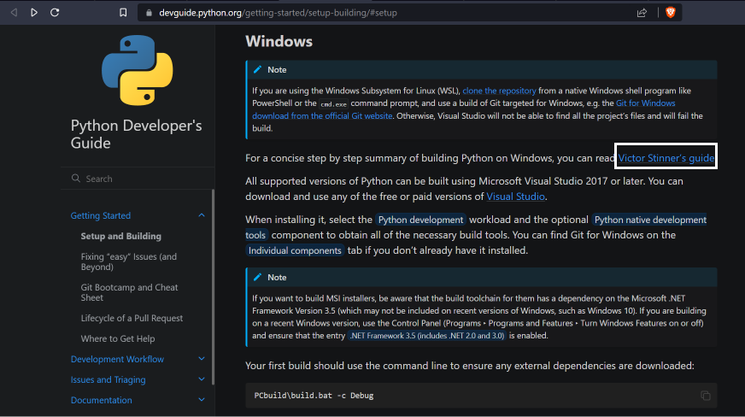The image size is (745, 417).
Task: Select Setup and Building page
Action: tap(120, 236)
